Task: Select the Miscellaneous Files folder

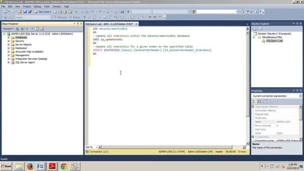Action: pyautogui.click(x=272, y=37)
